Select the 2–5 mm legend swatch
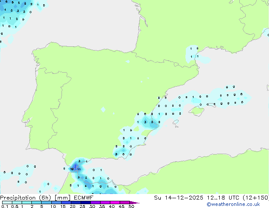269x208 pixels. click(x=36, y=202)
